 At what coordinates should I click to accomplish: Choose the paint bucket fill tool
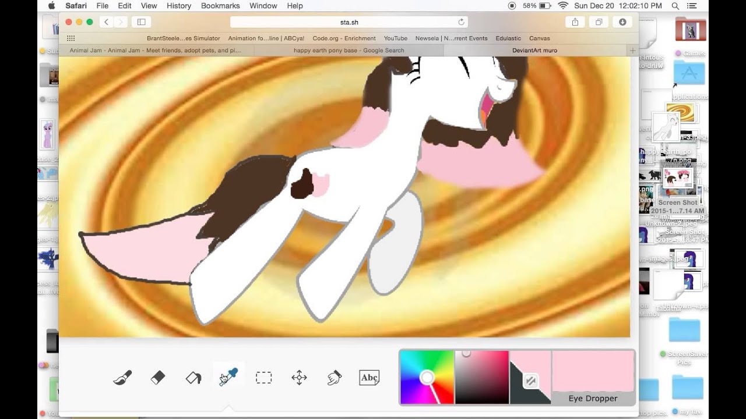[x=193, y=378]
